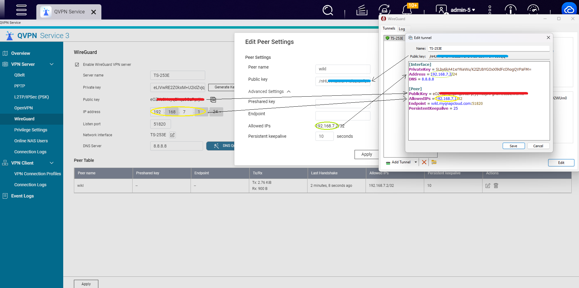The image size is (579, 288).
Task: Collapse the VPN Server section chevron
Action: point(52,64)
